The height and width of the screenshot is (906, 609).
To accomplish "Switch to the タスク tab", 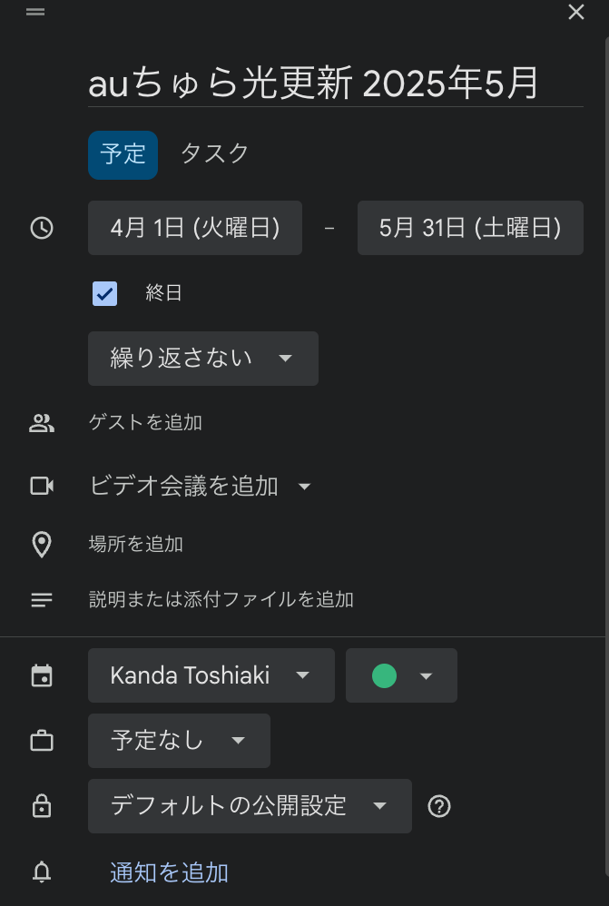I will click(214, 153).
